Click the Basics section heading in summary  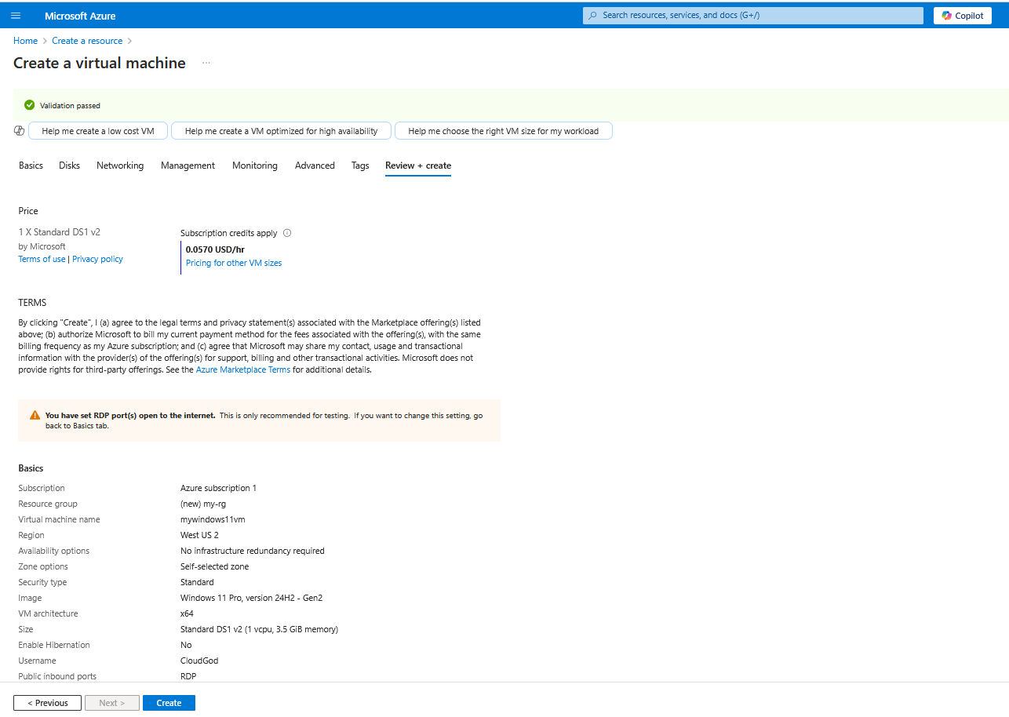(31, 468)
